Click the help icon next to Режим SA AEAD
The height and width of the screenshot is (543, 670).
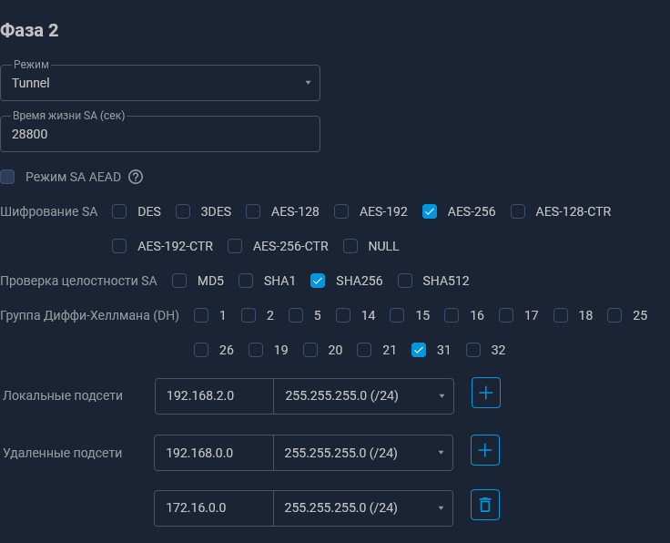pos(136,177)
